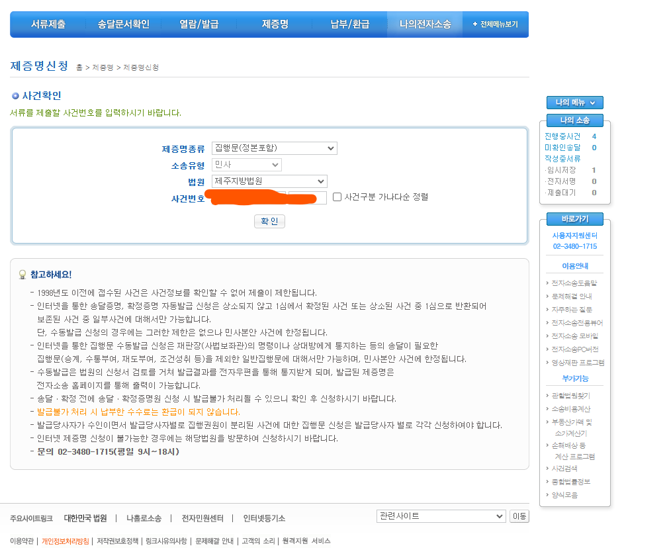Show the full menu via 전체메뉴보기

[496, 24]
